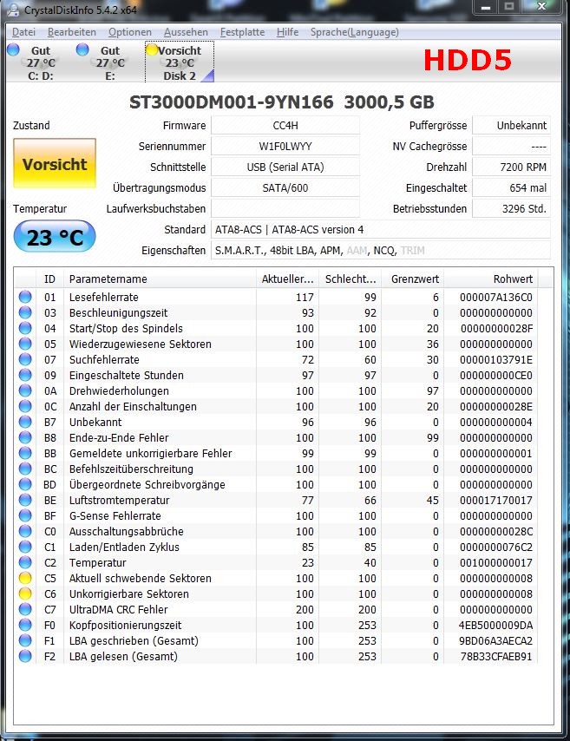Click blue status icon for UltraDMA CRC Fehler
The height and width of the screenshot is (741, 570).
coord(25,609)
